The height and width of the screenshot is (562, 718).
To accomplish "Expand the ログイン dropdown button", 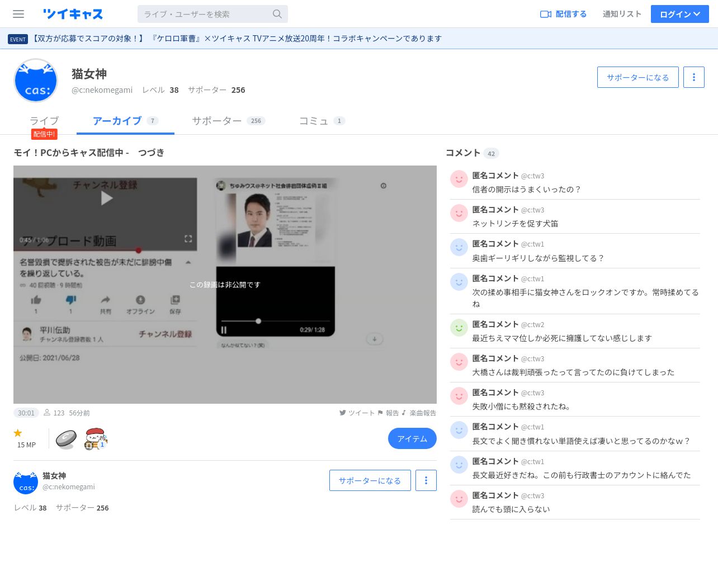I will click(680, 14).
